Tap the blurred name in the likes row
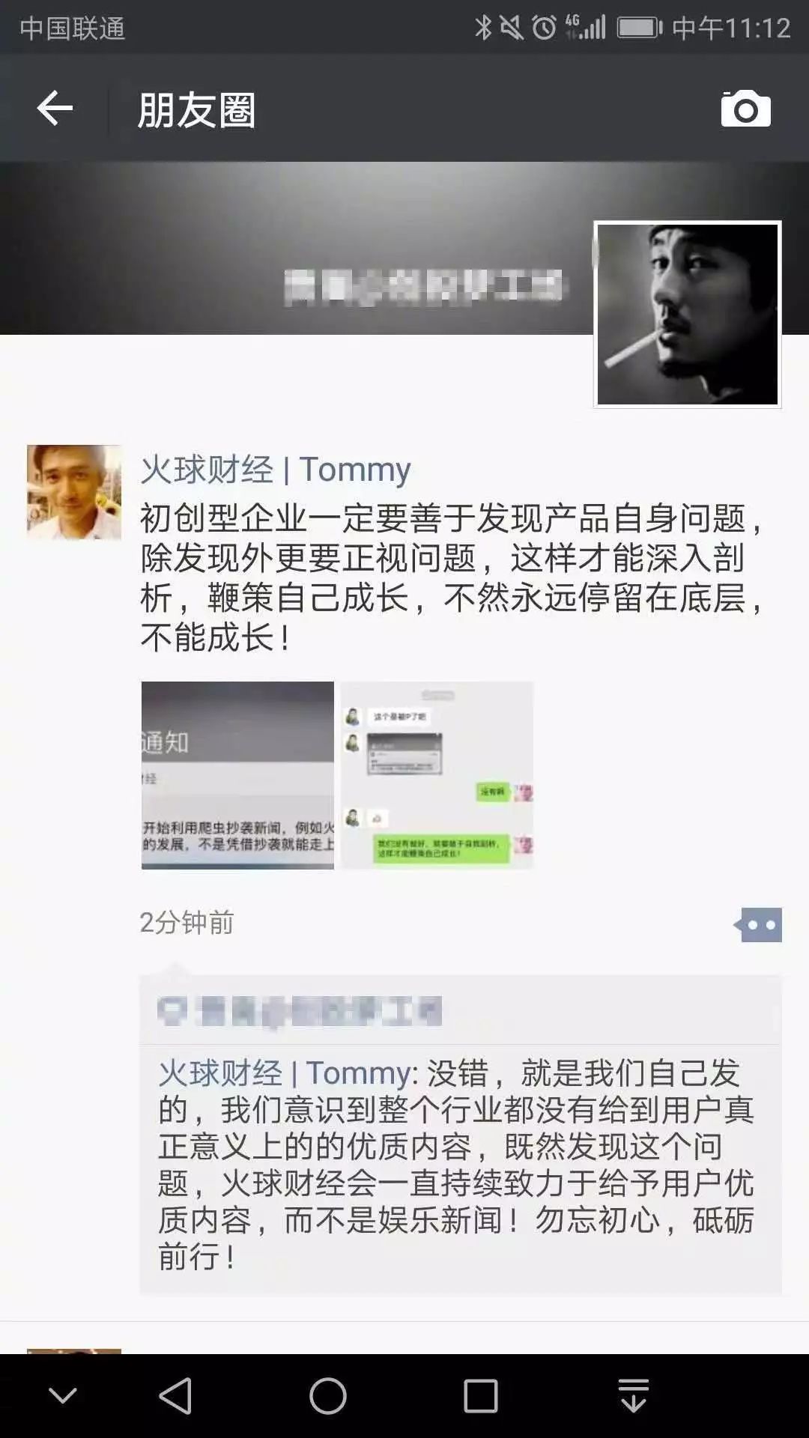Image resolution: width=809 pixels, height=1438 pixels. click(320, 1011)
